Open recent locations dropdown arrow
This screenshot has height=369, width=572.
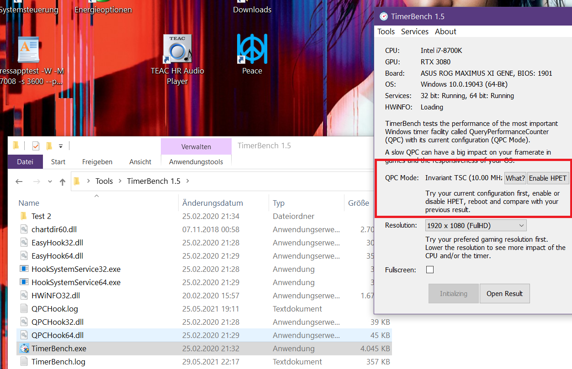point(50,182)
